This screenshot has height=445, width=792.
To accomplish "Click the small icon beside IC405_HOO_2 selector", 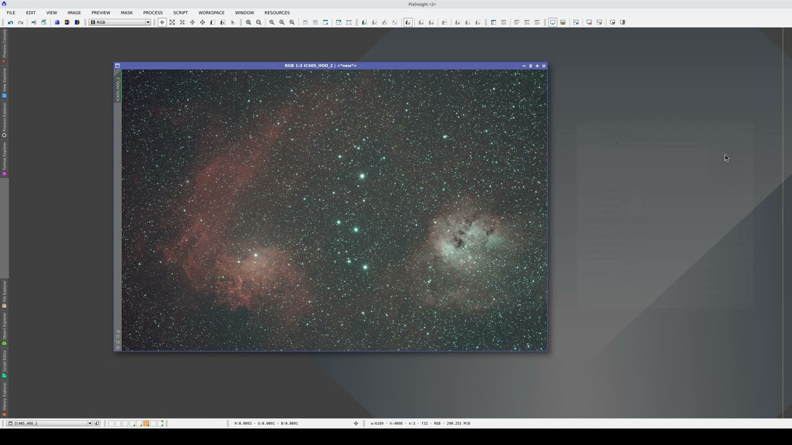I will click(x=97, y=423).
